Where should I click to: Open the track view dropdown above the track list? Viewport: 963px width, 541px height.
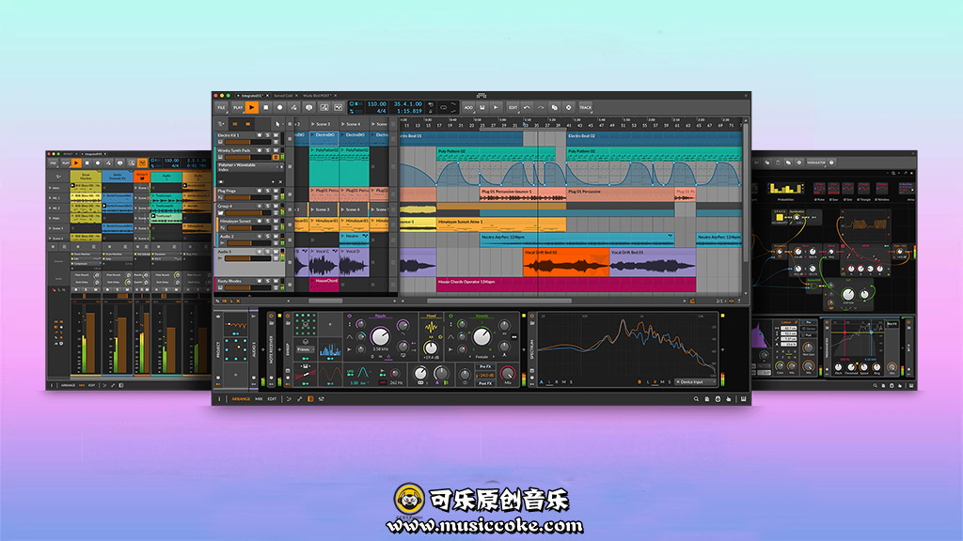coord(220,124)
